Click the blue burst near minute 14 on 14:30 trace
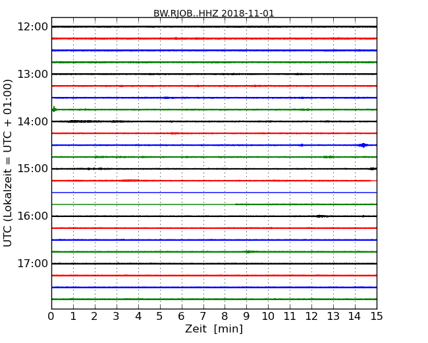This screenshot has height=343, width=428. click(363, 145)
